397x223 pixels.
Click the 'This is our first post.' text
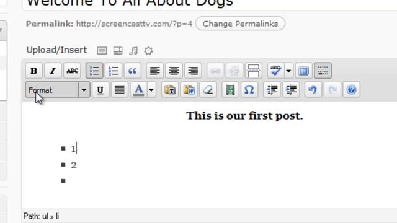244,116
